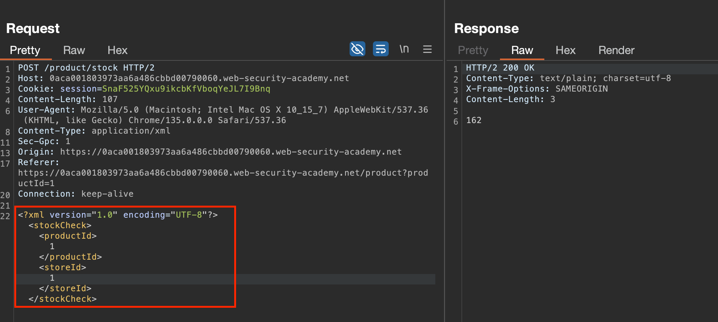718x322 pixels.
Task: Switch to the request Pretty tab
Action: pos(25,50)
